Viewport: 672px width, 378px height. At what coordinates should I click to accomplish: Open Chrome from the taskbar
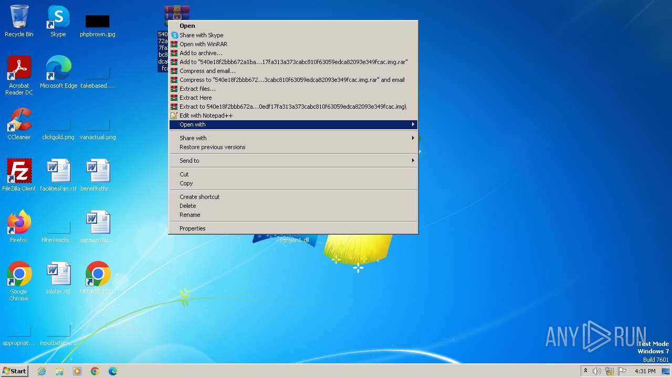point(95,371)
